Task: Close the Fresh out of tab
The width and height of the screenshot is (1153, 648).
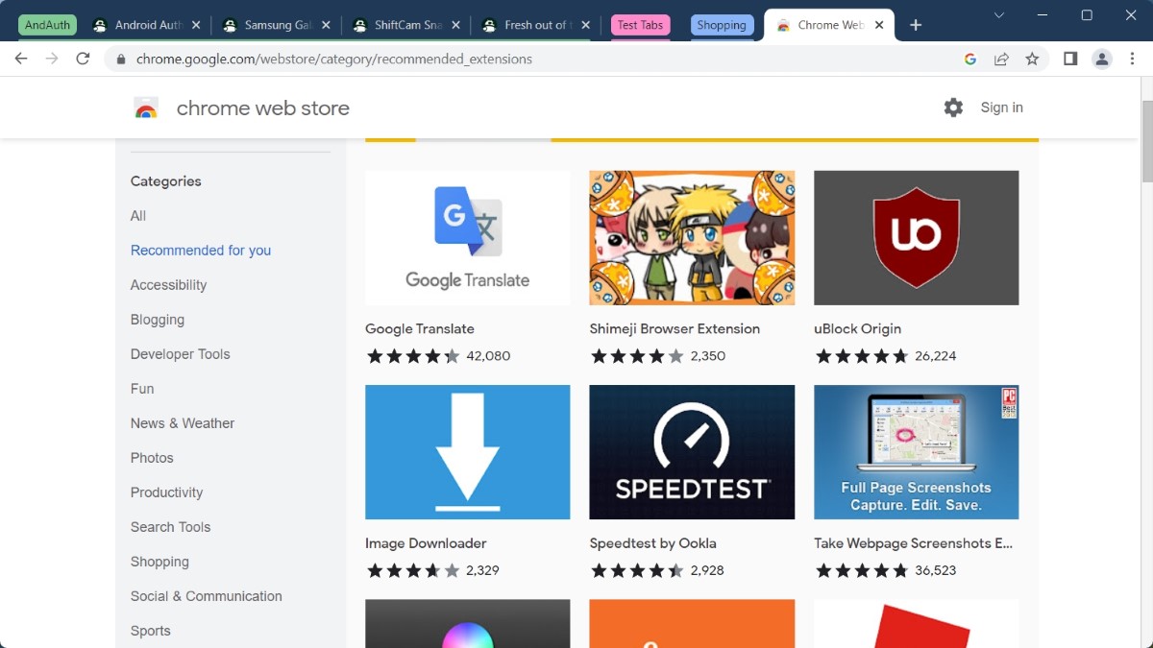Action: pyautogui.click(x=584, y=25)
